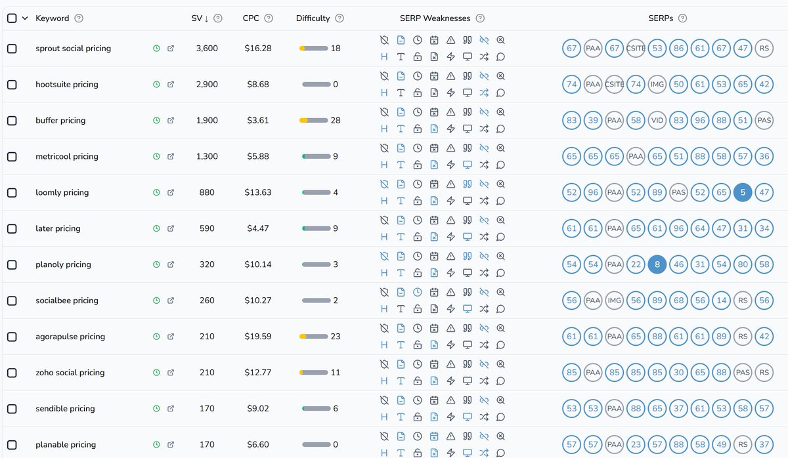The width and height of the screenshot is (788, 458).
Task: Click the speech bubble icon in socialbee pricing row
Action: pos(501,309)
